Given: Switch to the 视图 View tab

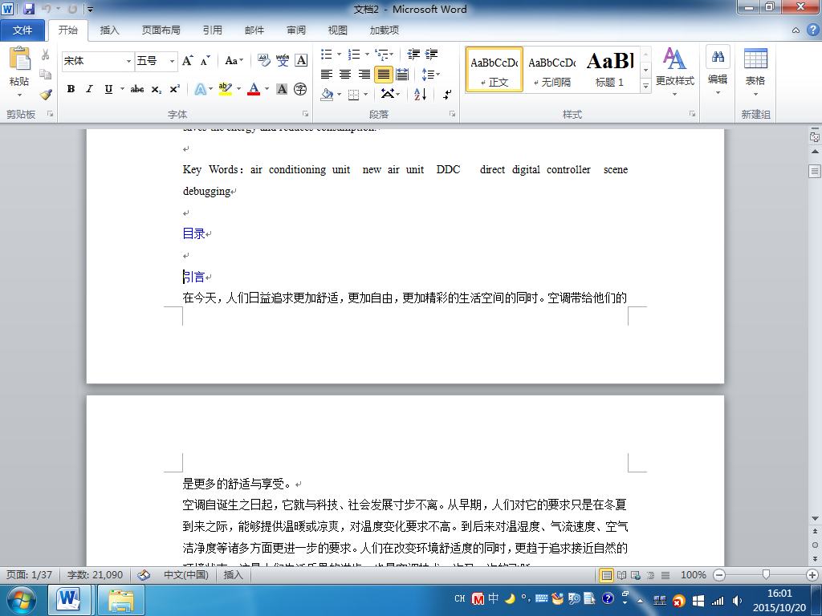Looking at the screenshot, I should (338, 30).
